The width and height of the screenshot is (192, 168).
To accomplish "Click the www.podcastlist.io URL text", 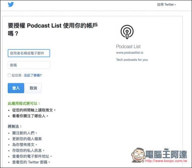I will pos(130,52).
